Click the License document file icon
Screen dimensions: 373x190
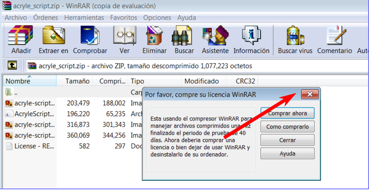tap(9, 146)
